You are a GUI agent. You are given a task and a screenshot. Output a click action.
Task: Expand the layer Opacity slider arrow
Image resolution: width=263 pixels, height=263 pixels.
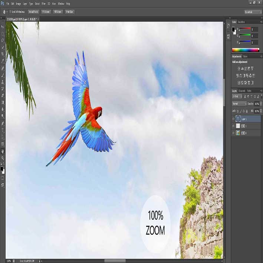click(261, 104)
